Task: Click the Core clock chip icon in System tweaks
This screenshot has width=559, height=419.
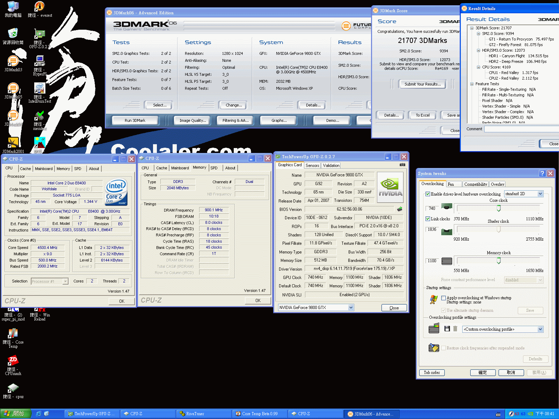Action: click(447, 207)
